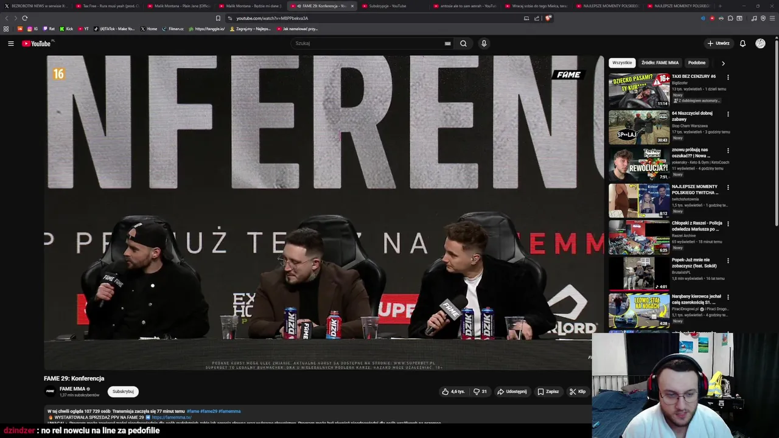
Task: Open options for NAJLEPSZE MOMENTY POLSKIEGO TWITCHA
Action: tap(728, 187)
